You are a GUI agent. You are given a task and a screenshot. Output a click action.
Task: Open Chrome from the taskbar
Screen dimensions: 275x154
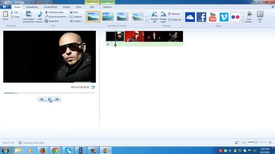(x=55, y=150)
